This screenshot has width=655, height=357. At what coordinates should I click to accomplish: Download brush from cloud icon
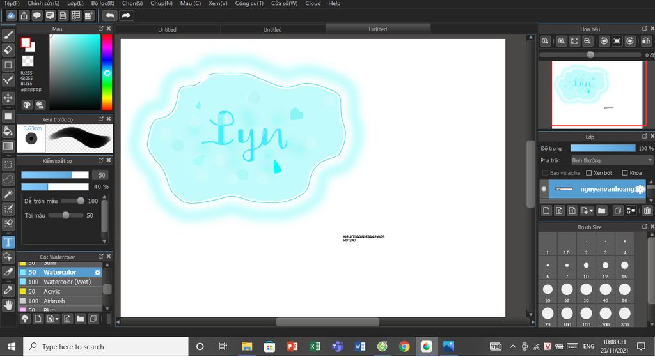[x=25, y=319]
